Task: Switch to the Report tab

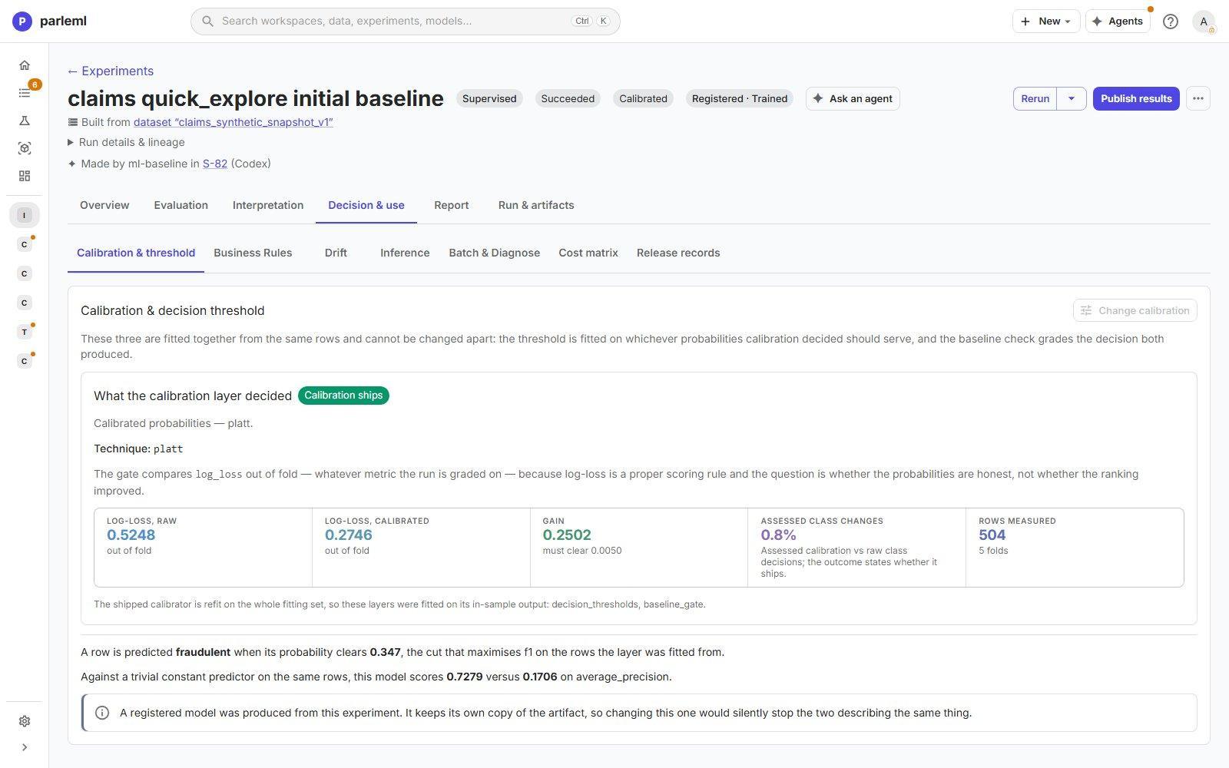Action: (451, 205)
